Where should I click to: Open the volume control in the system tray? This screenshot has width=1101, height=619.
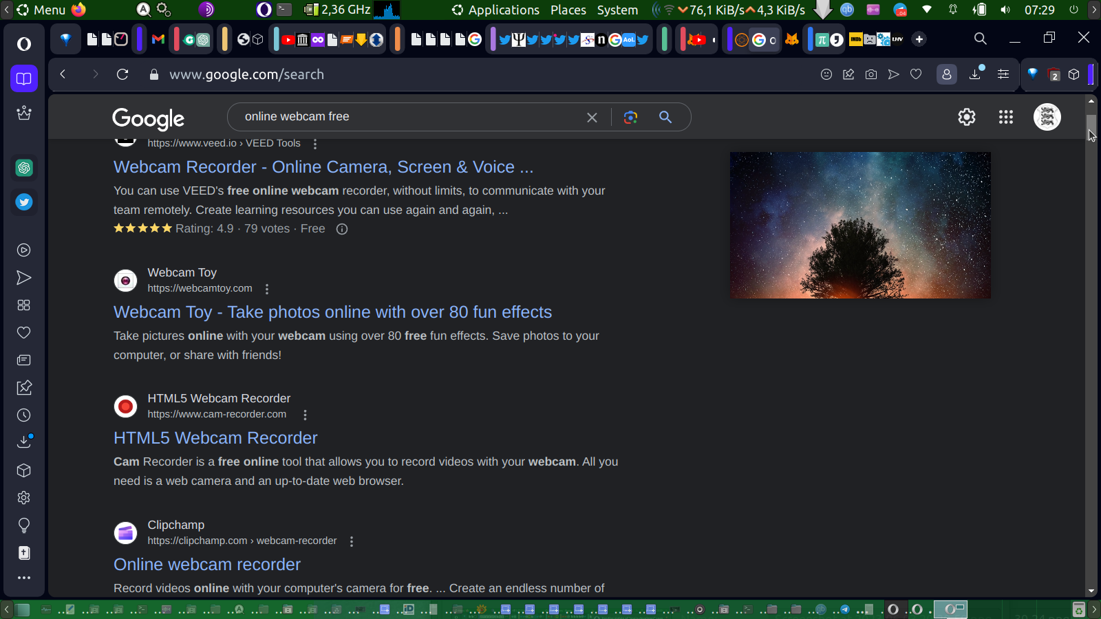click(1005, 10)
